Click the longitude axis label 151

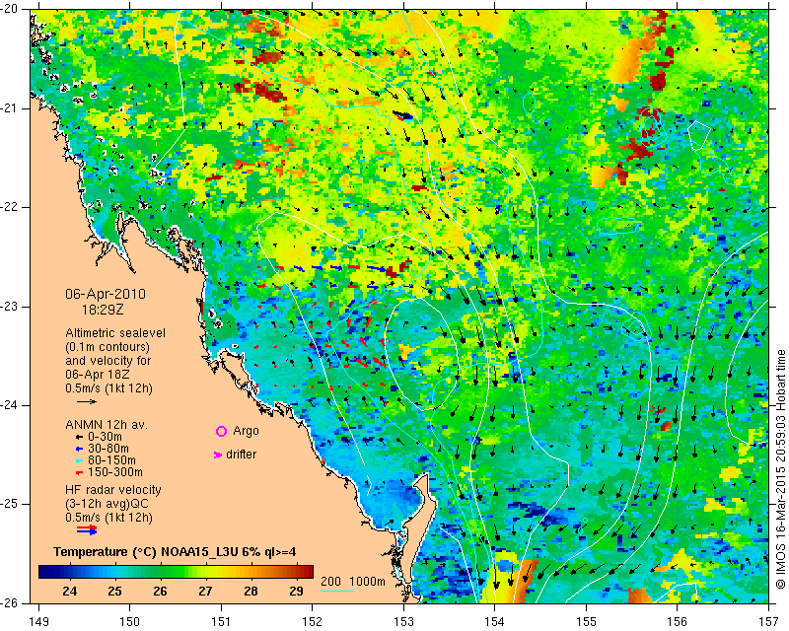point(221,622)
